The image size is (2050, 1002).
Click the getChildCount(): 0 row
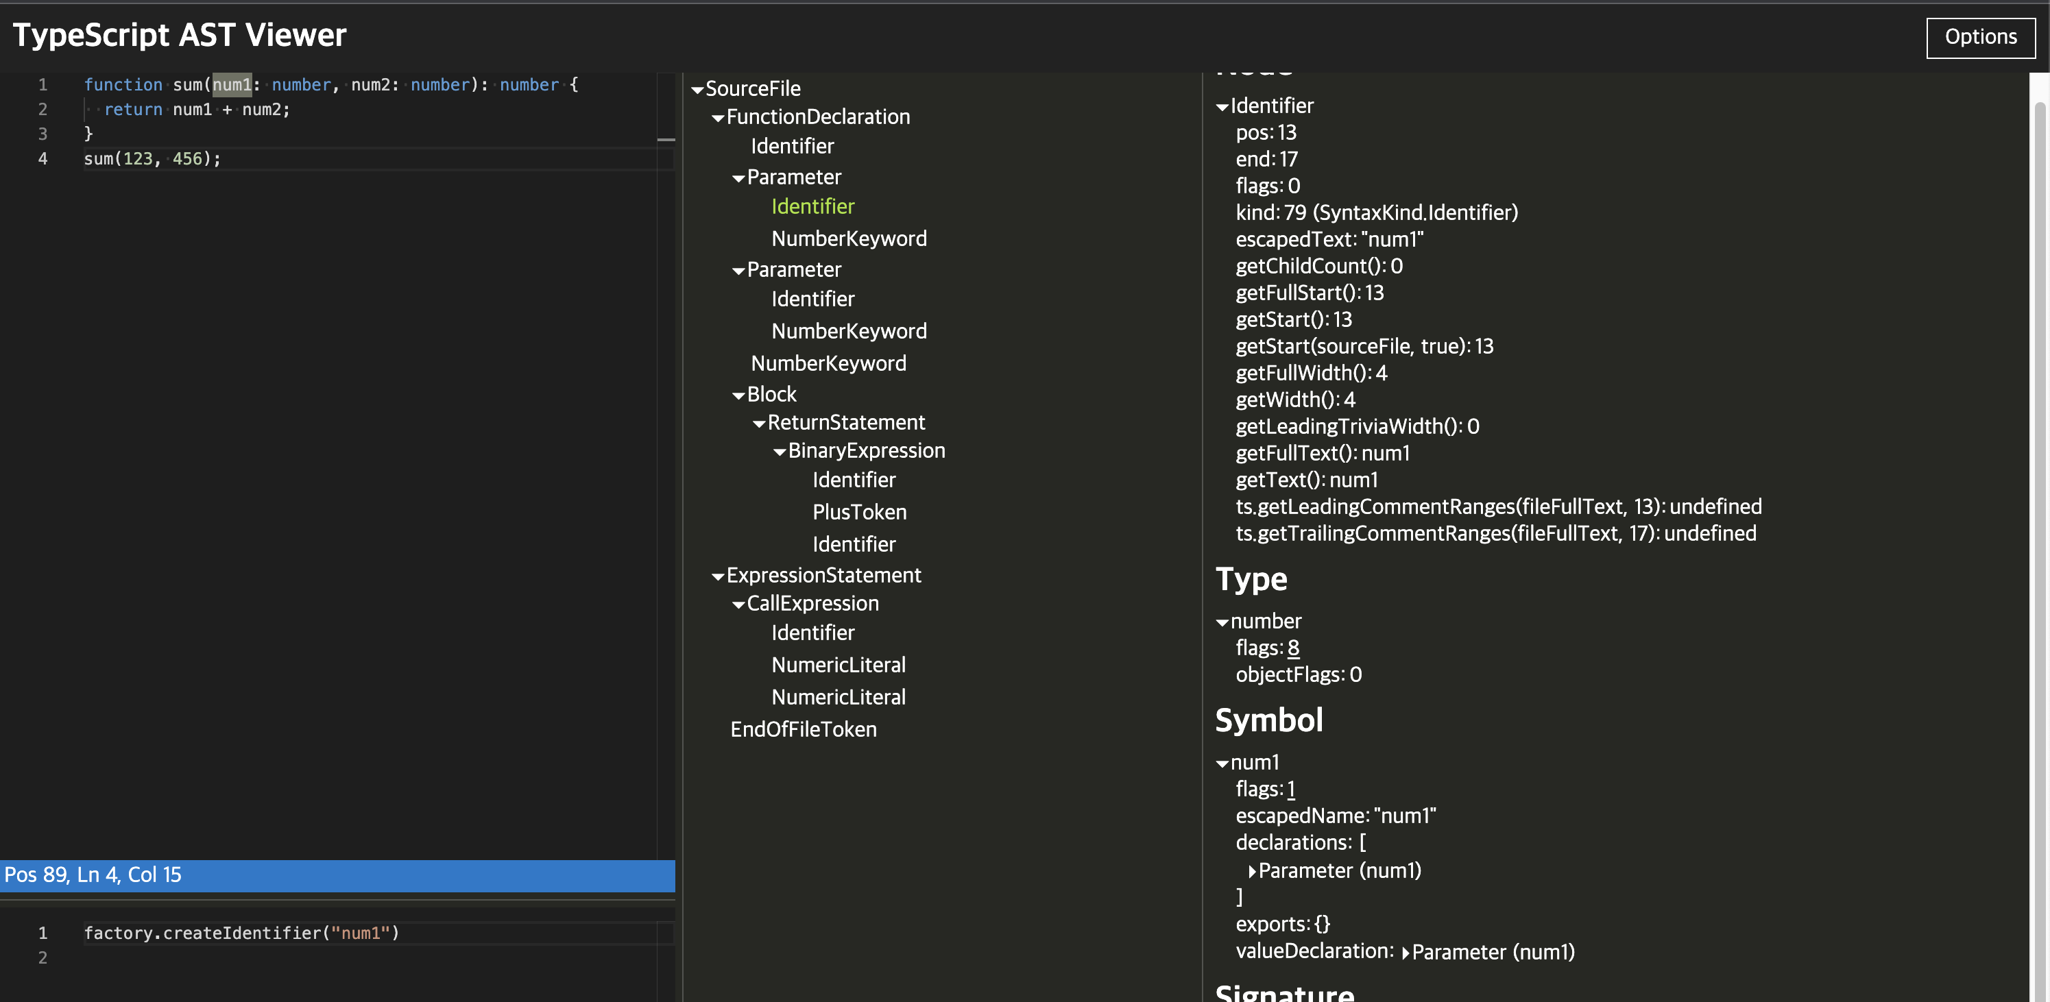[1318, 266]
